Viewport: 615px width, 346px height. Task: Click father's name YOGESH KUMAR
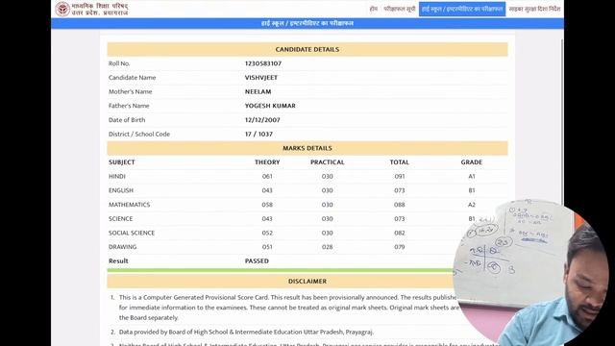tap(270, 106)
